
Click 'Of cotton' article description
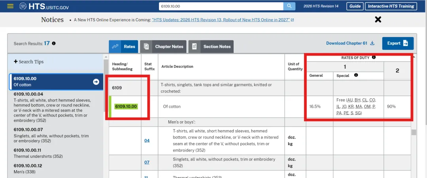click(x=172, y=107)
